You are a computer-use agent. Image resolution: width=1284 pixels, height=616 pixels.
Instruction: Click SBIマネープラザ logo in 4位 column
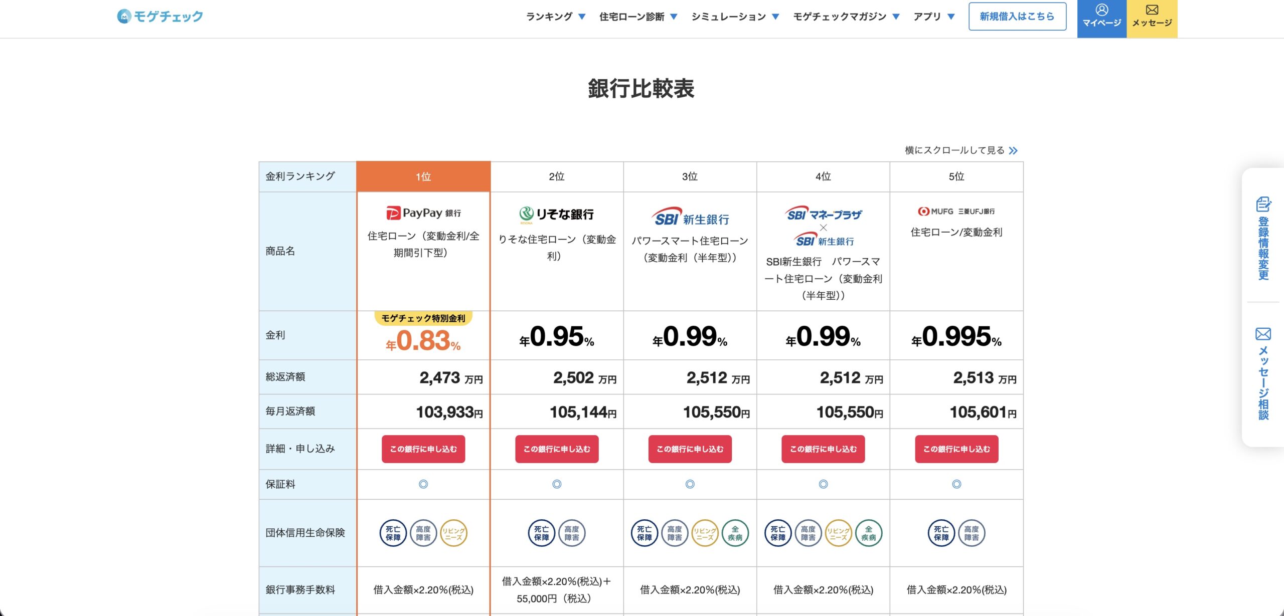pos(823,214)
